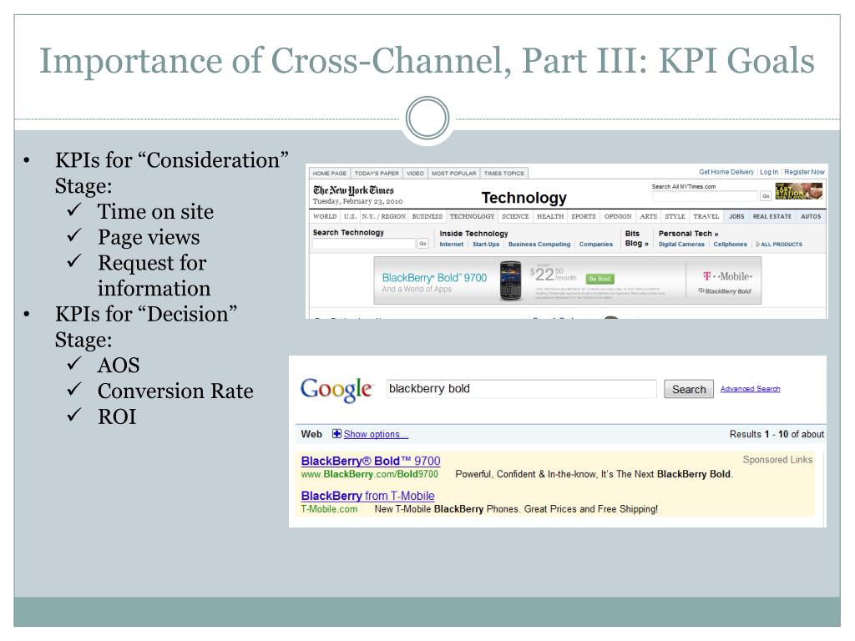
Task: Open the Start-Ups link
Action: pos(486,245)
